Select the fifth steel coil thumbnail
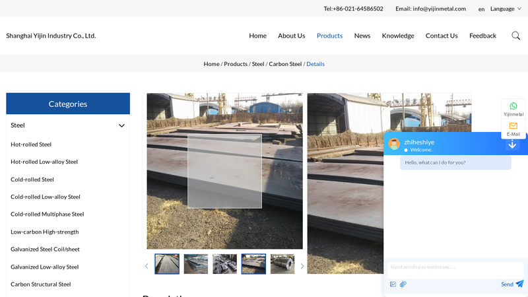528x297 pixels. 282,264
